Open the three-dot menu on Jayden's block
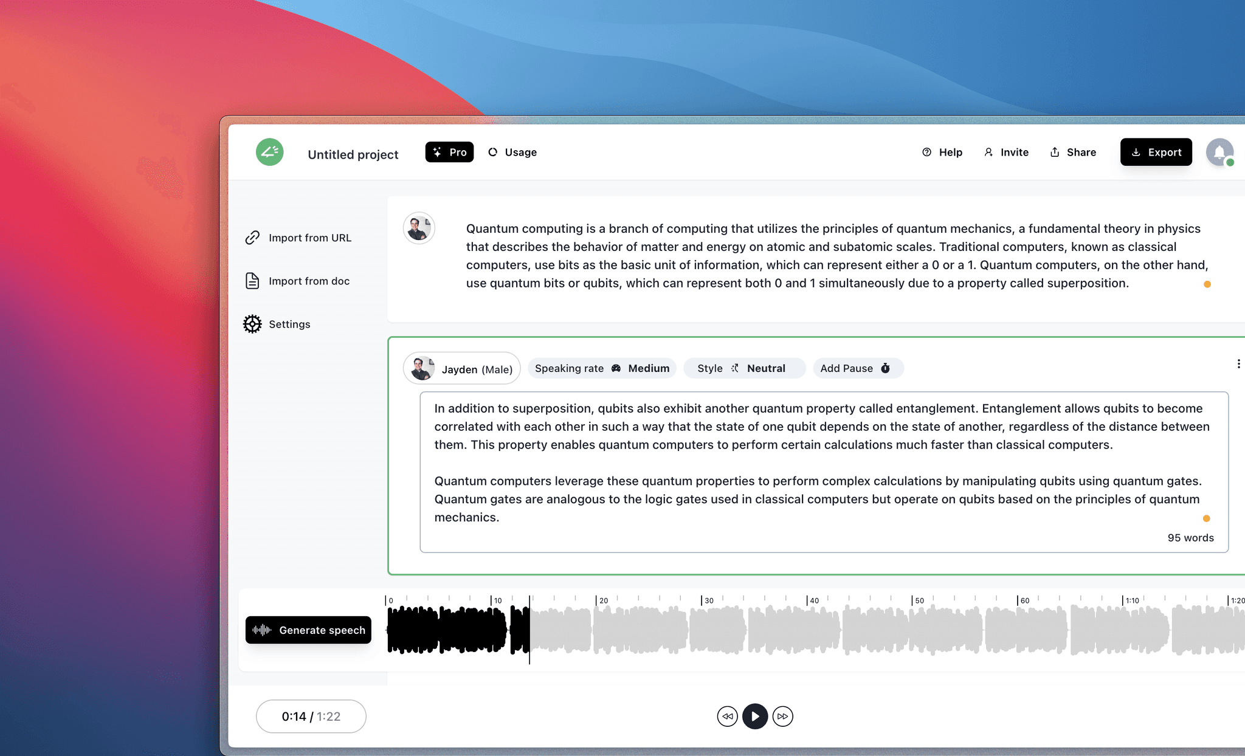 [1238, 363]
